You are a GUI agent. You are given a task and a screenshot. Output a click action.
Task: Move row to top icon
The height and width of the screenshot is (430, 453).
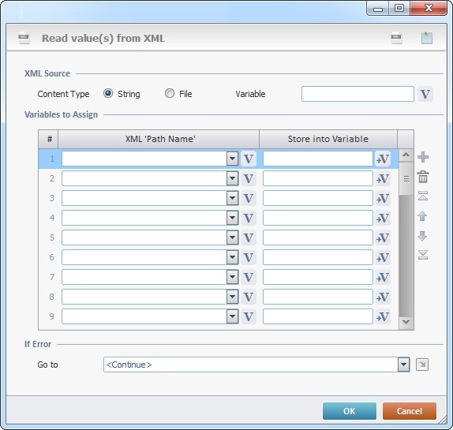[423, 196]
